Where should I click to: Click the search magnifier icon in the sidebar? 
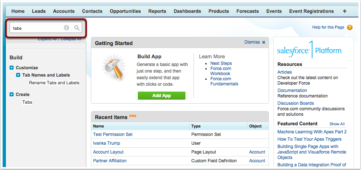(77, 28)
